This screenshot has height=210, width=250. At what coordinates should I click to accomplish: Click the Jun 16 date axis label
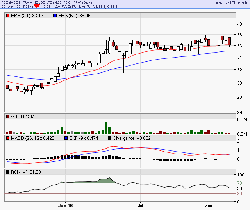66,206
